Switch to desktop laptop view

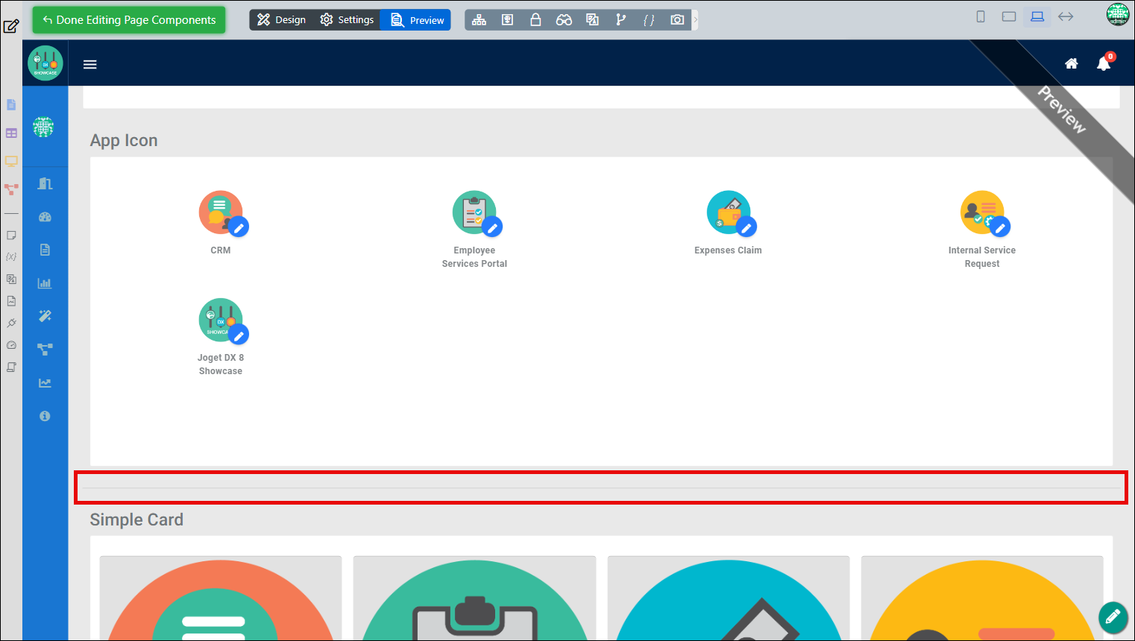(x=1037, y=16)
